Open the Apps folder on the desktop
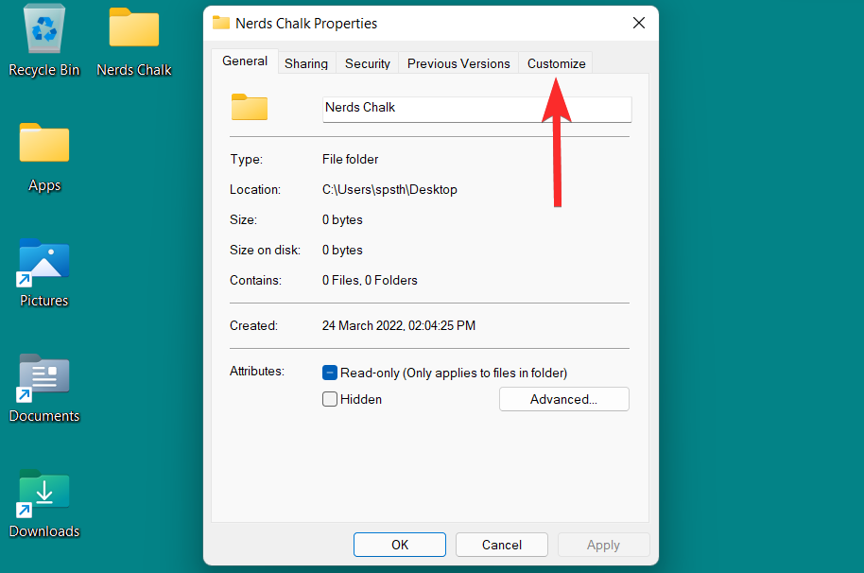Viewport: 864px width, 573px height. pyautogui.click(x=43, y=144)
